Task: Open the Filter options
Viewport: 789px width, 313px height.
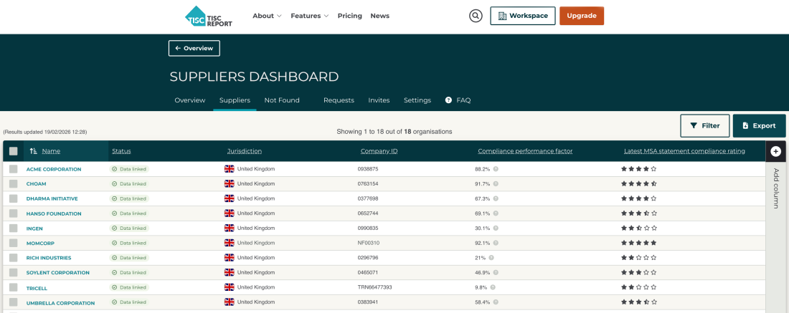Action: pos(704,125)
